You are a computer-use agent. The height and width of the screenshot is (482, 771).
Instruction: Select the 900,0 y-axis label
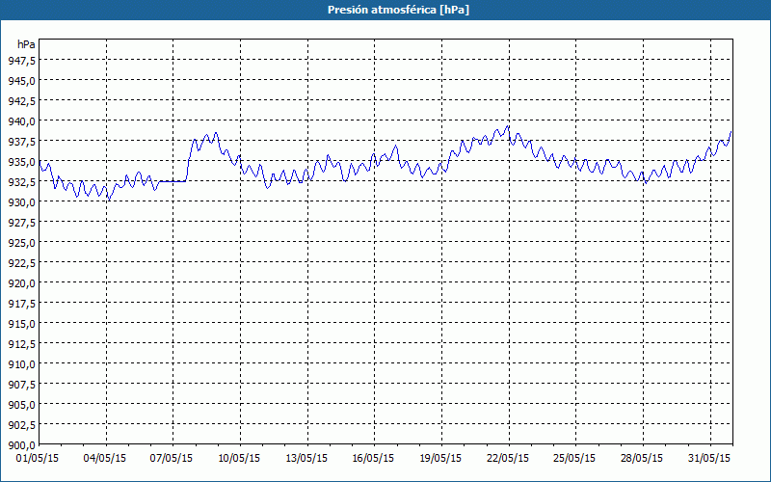(21, 445)
